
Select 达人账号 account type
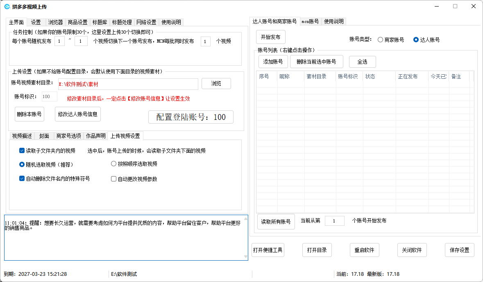[416, 40]
